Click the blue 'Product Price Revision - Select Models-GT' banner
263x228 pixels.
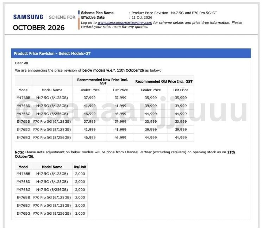pyautogui.click(x=131, y=53)
